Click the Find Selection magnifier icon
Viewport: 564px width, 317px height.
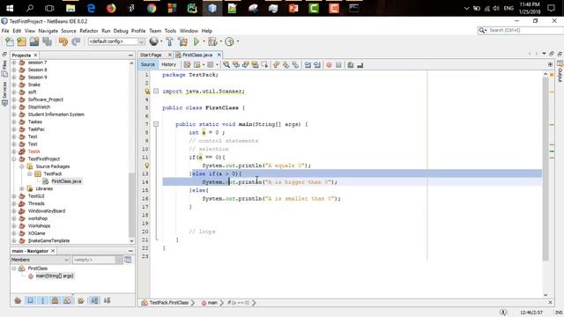[226, 64]
